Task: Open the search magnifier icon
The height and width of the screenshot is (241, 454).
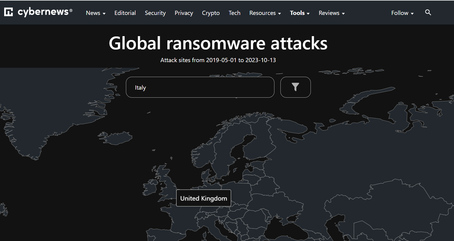Action: tap(428, 13)
